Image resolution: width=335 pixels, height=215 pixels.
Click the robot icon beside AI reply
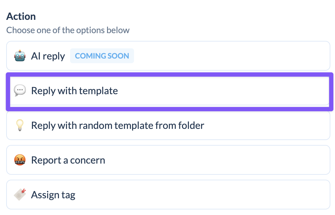coord(20,56)
